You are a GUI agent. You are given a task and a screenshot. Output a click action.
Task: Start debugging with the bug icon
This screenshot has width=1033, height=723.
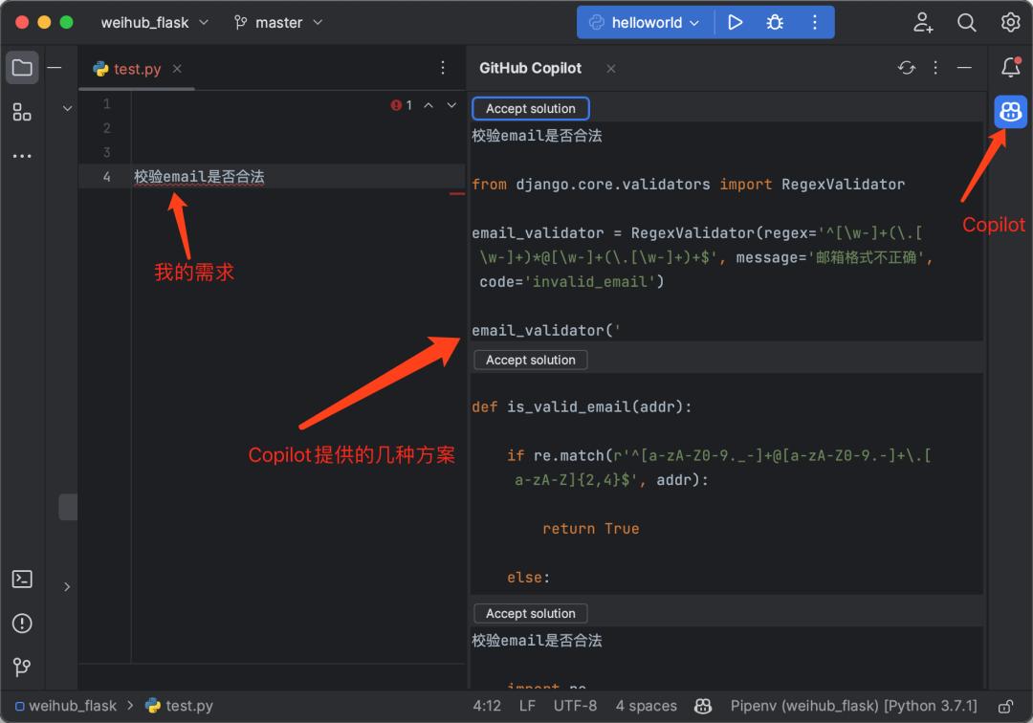tap(775, 21)
